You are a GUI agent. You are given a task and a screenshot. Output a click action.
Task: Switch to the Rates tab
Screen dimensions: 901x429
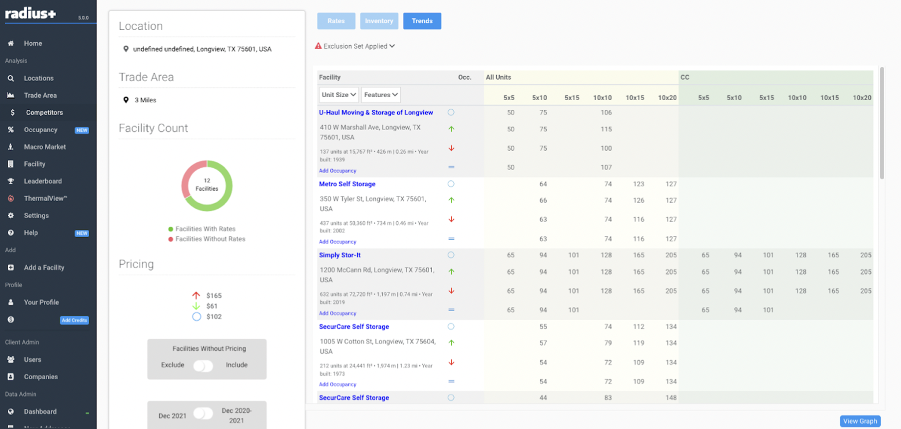click(x=336, y=21)
